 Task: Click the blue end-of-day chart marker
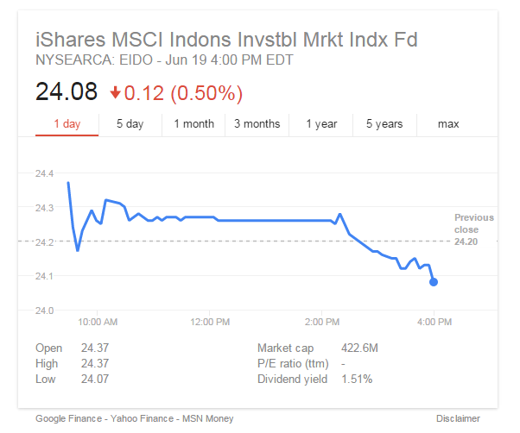pos(434,282)
